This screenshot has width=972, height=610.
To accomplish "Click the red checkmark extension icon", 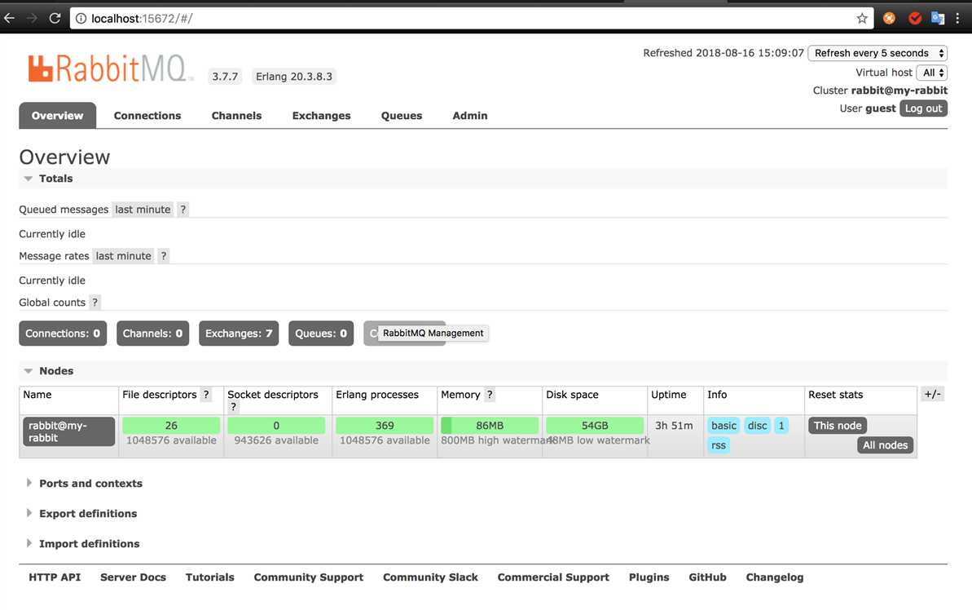I will point(914,19).
